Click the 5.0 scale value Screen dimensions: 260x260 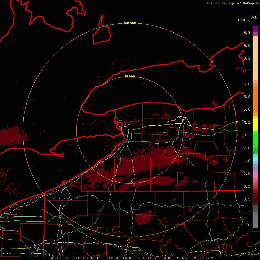[x=247, y=109]
